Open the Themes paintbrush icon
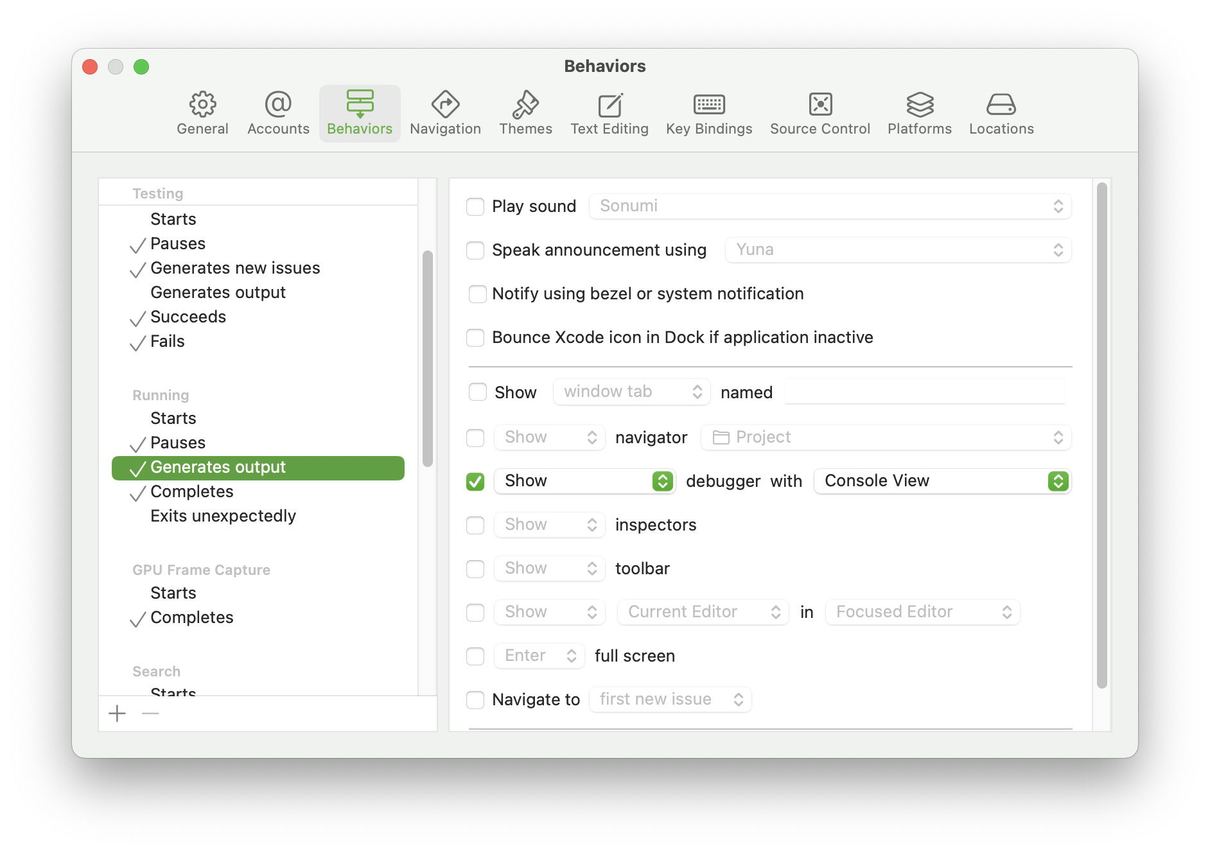 tap(525, 104)
